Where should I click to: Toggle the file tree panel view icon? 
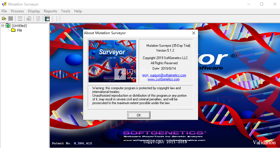click(47, 19)
